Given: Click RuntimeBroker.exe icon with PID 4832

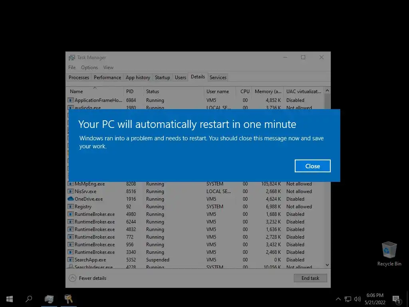Looking at the screenshot, I should click(x=71, y=229).
